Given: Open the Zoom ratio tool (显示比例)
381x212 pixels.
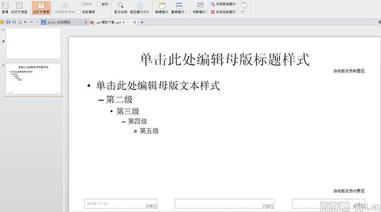Looking at the screenshot, I should tap(121, 8).
